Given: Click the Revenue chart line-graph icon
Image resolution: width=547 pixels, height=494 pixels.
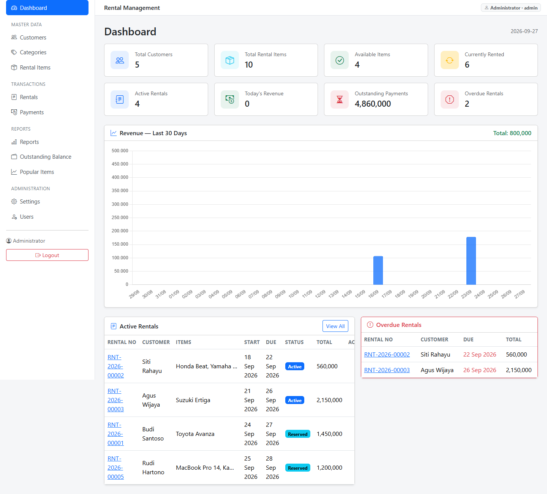Looking at the screenshot, I should pyautogui.click(x=114, y=133).
